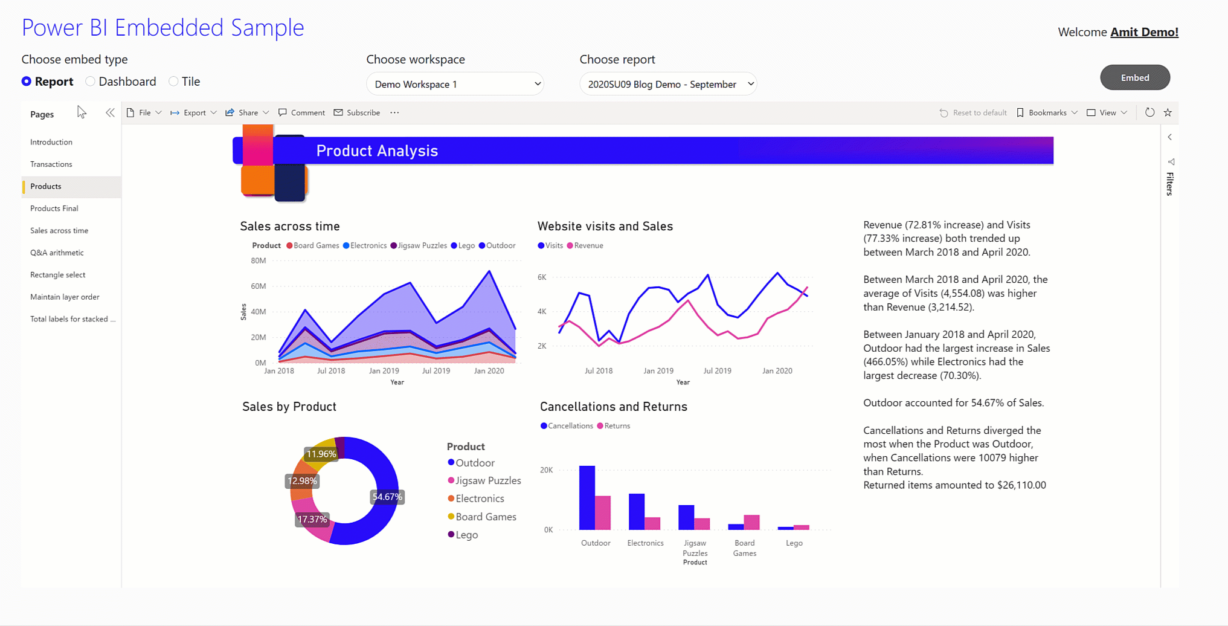The image size is (1228, 626).
Task: Select the Dashboard embed type
Action: coord(91,81)
